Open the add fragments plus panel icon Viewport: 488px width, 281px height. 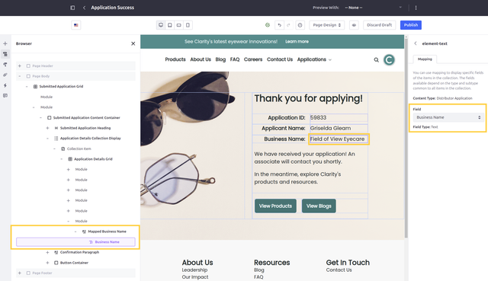pos(5,43)
